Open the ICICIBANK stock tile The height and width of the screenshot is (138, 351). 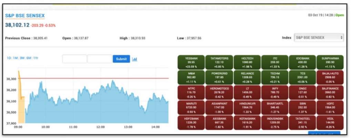point(303,62)
